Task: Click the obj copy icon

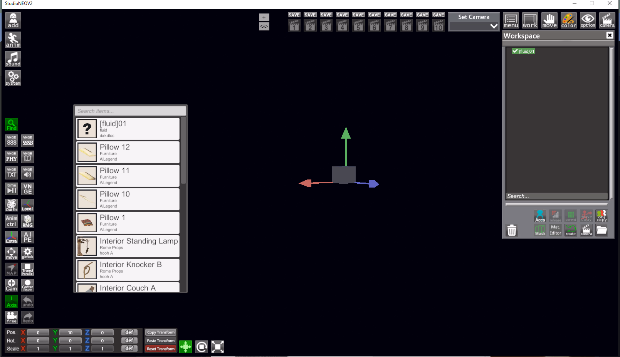Action: [602, 216]
